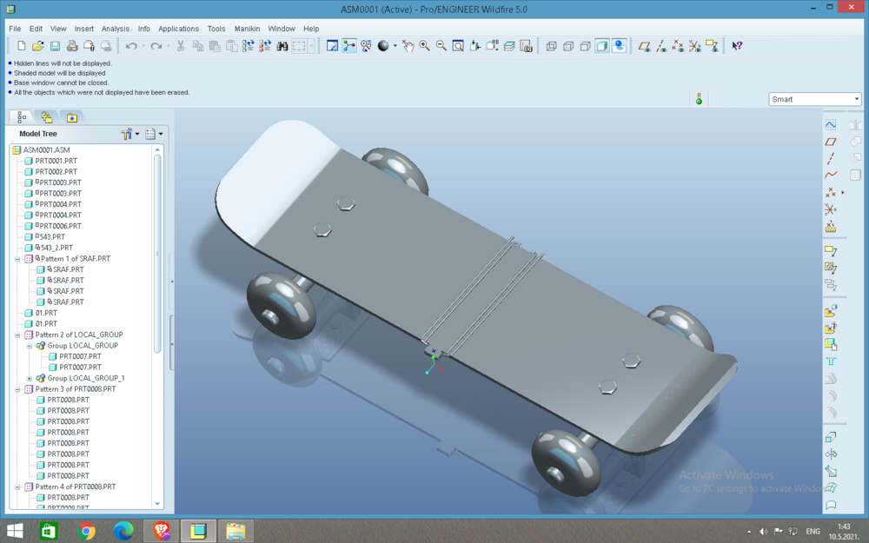Switch to Hidden Line display style

(568, 46)
